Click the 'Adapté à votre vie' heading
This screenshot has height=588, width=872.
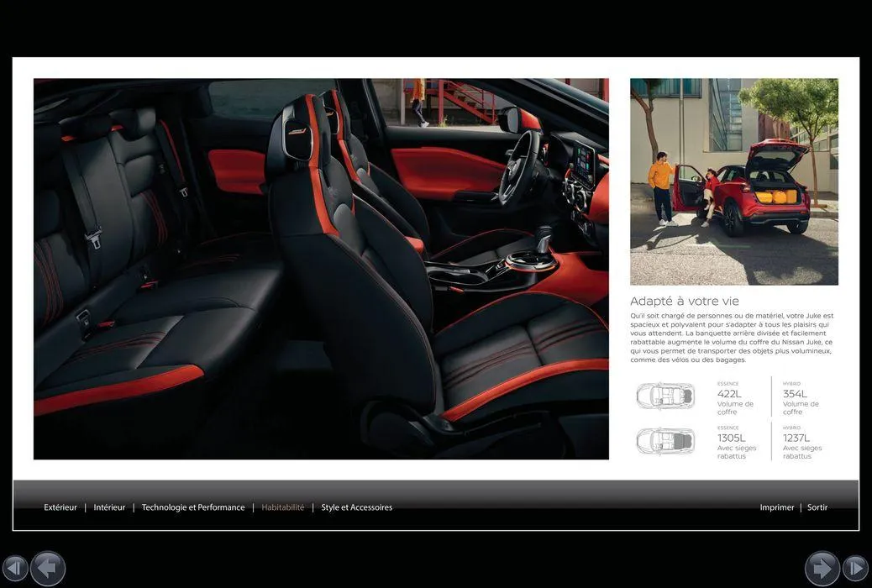pos(685,302)
